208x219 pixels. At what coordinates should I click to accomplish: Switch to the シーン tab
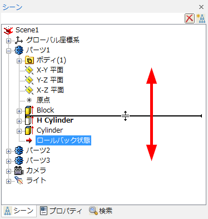point(19,211)
